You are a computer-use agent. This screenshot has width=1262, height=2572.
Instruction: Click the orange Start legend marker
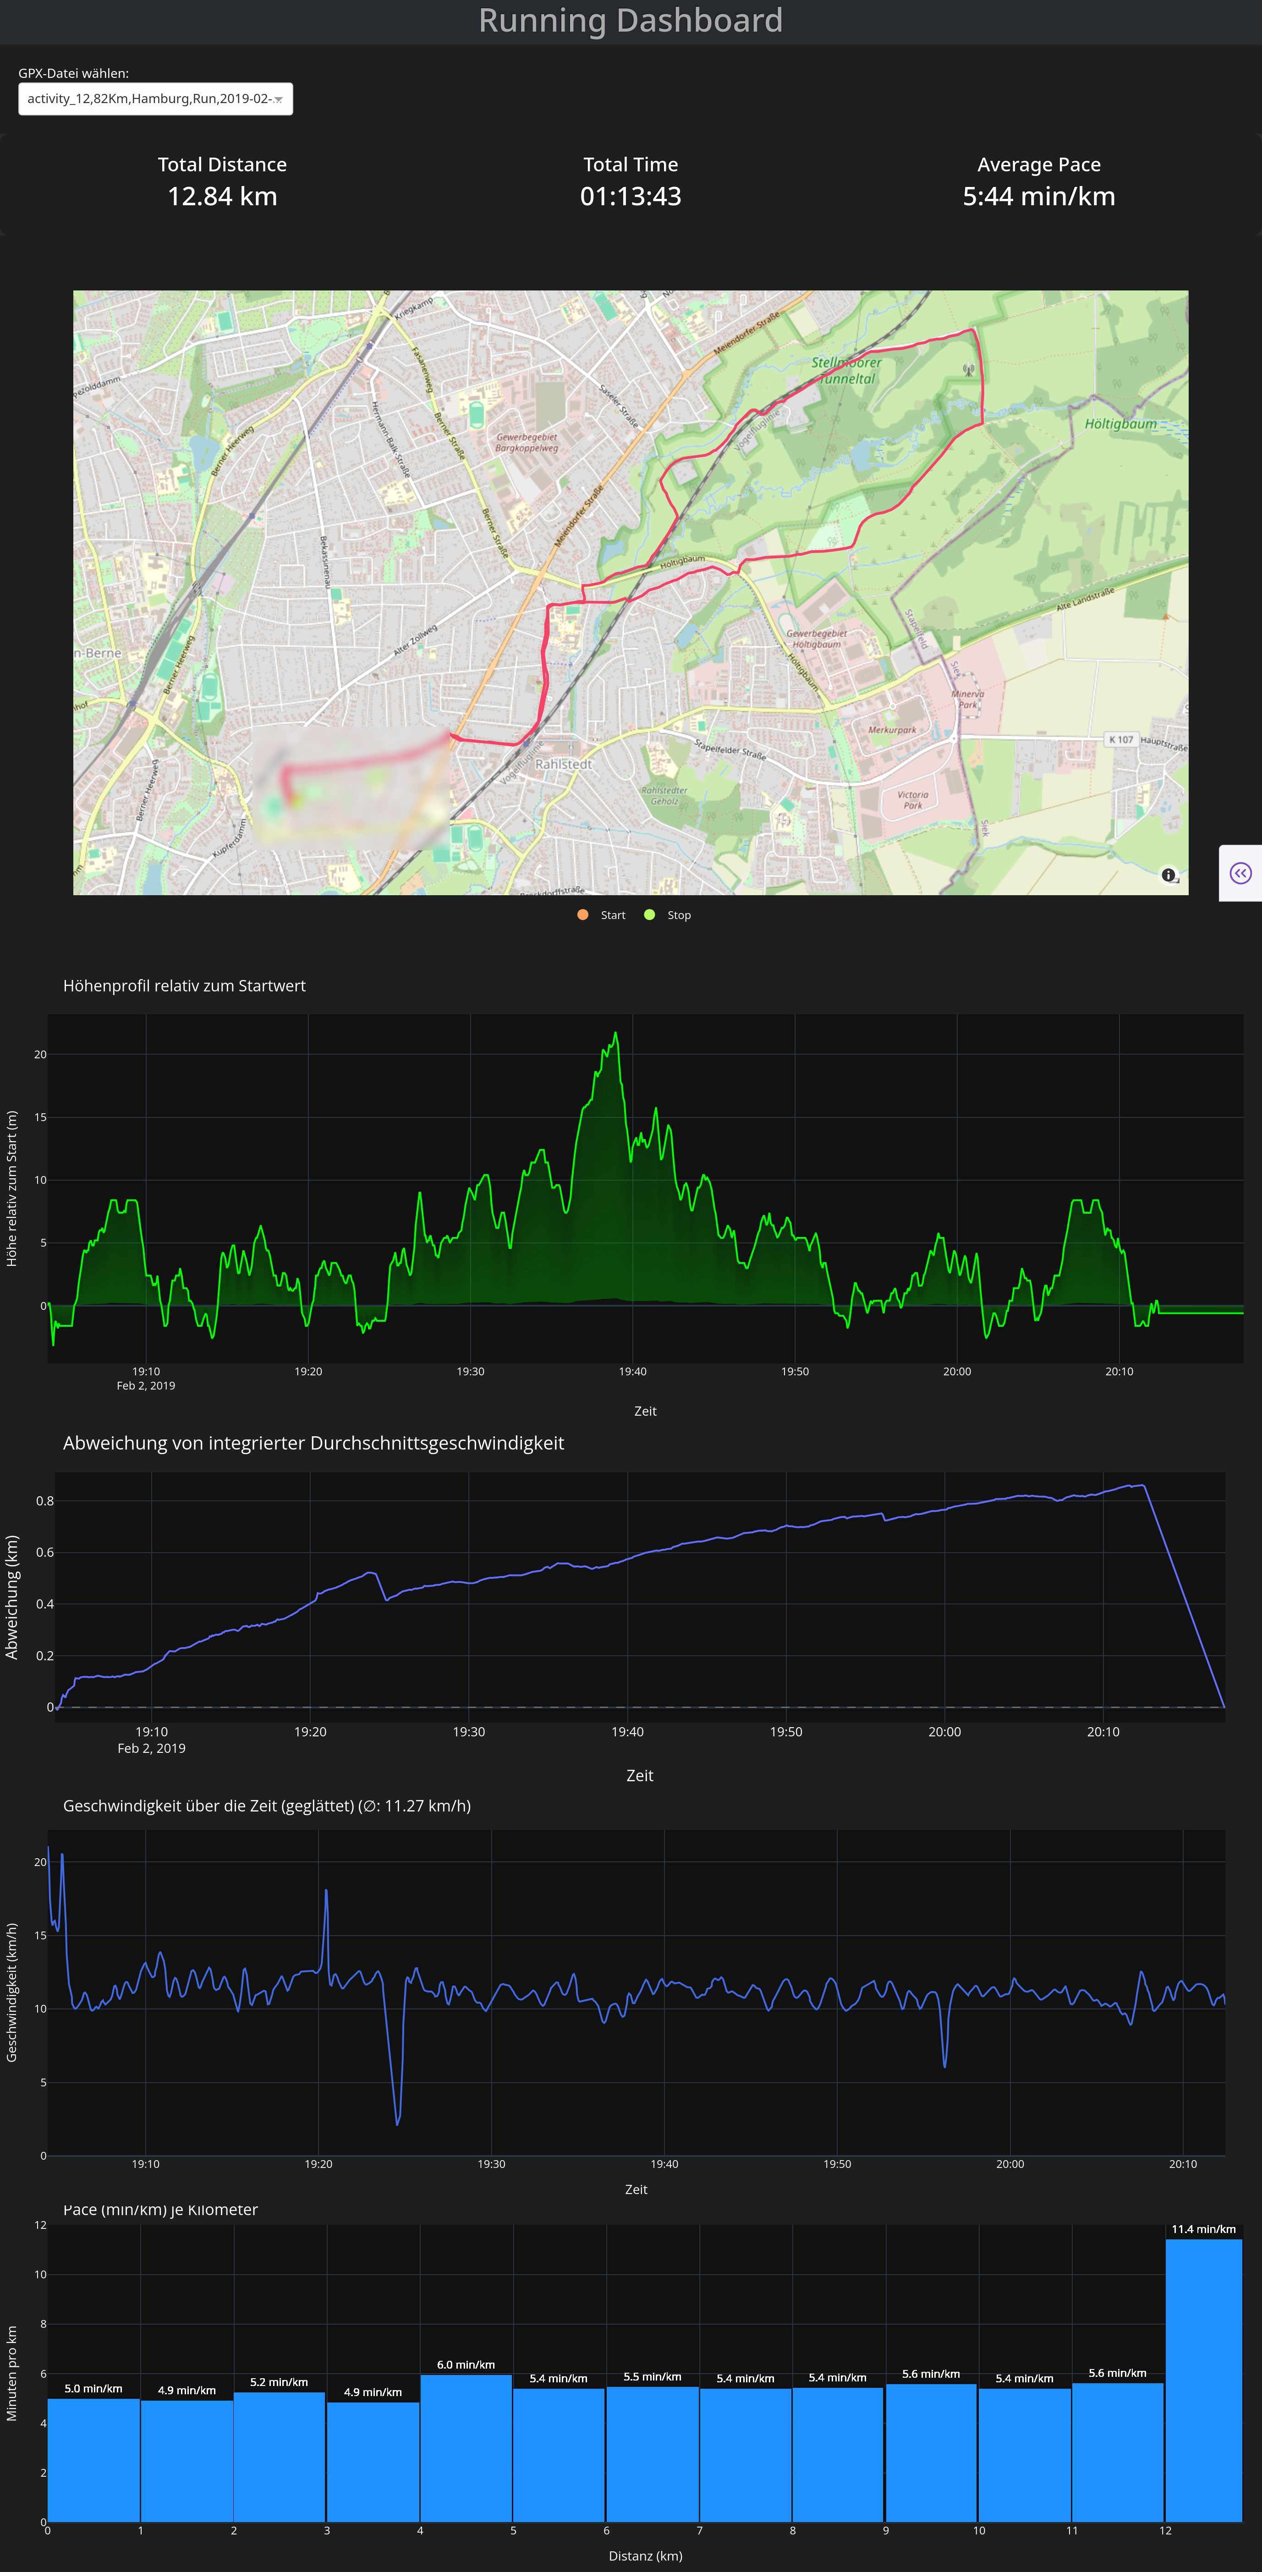(x=583, y=914)
